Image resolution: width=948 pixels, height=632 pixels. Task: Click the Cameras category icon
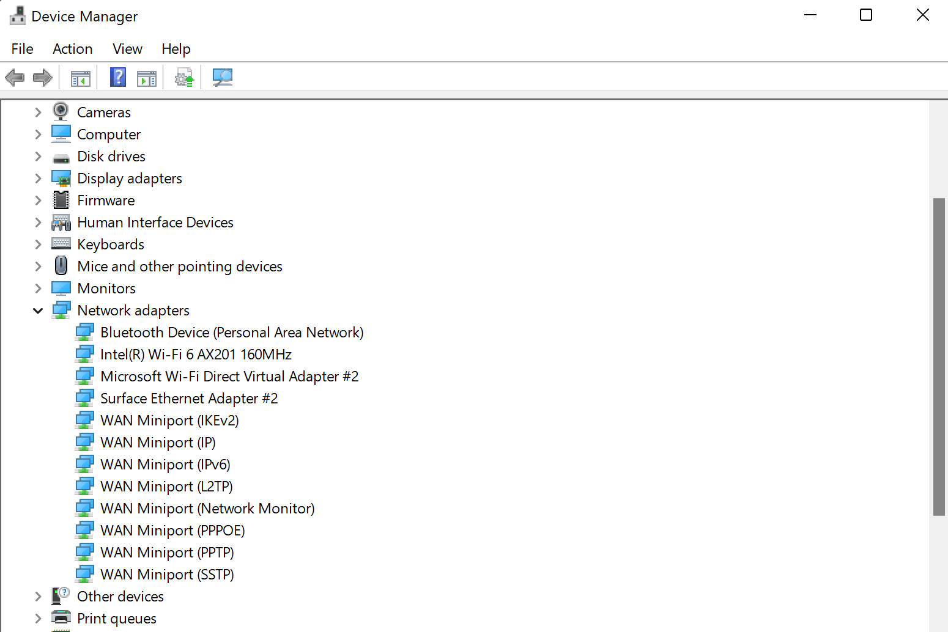[x=61, y=112]
